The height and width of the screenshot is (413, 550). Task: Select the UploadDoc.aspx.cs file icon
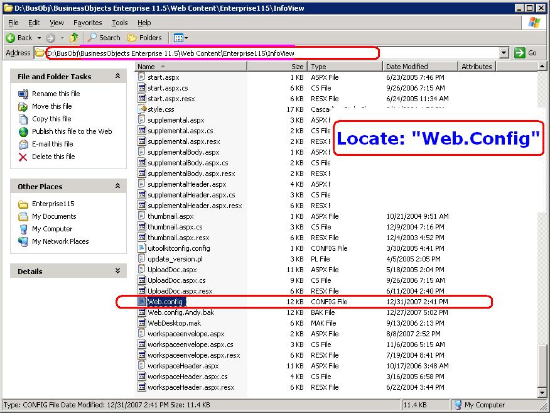pyautogui.click(x=142, y=280)
